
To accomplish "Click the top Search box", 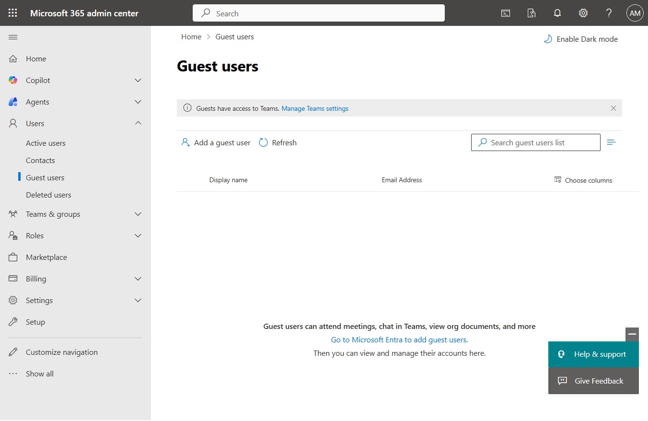I will 319,13.
